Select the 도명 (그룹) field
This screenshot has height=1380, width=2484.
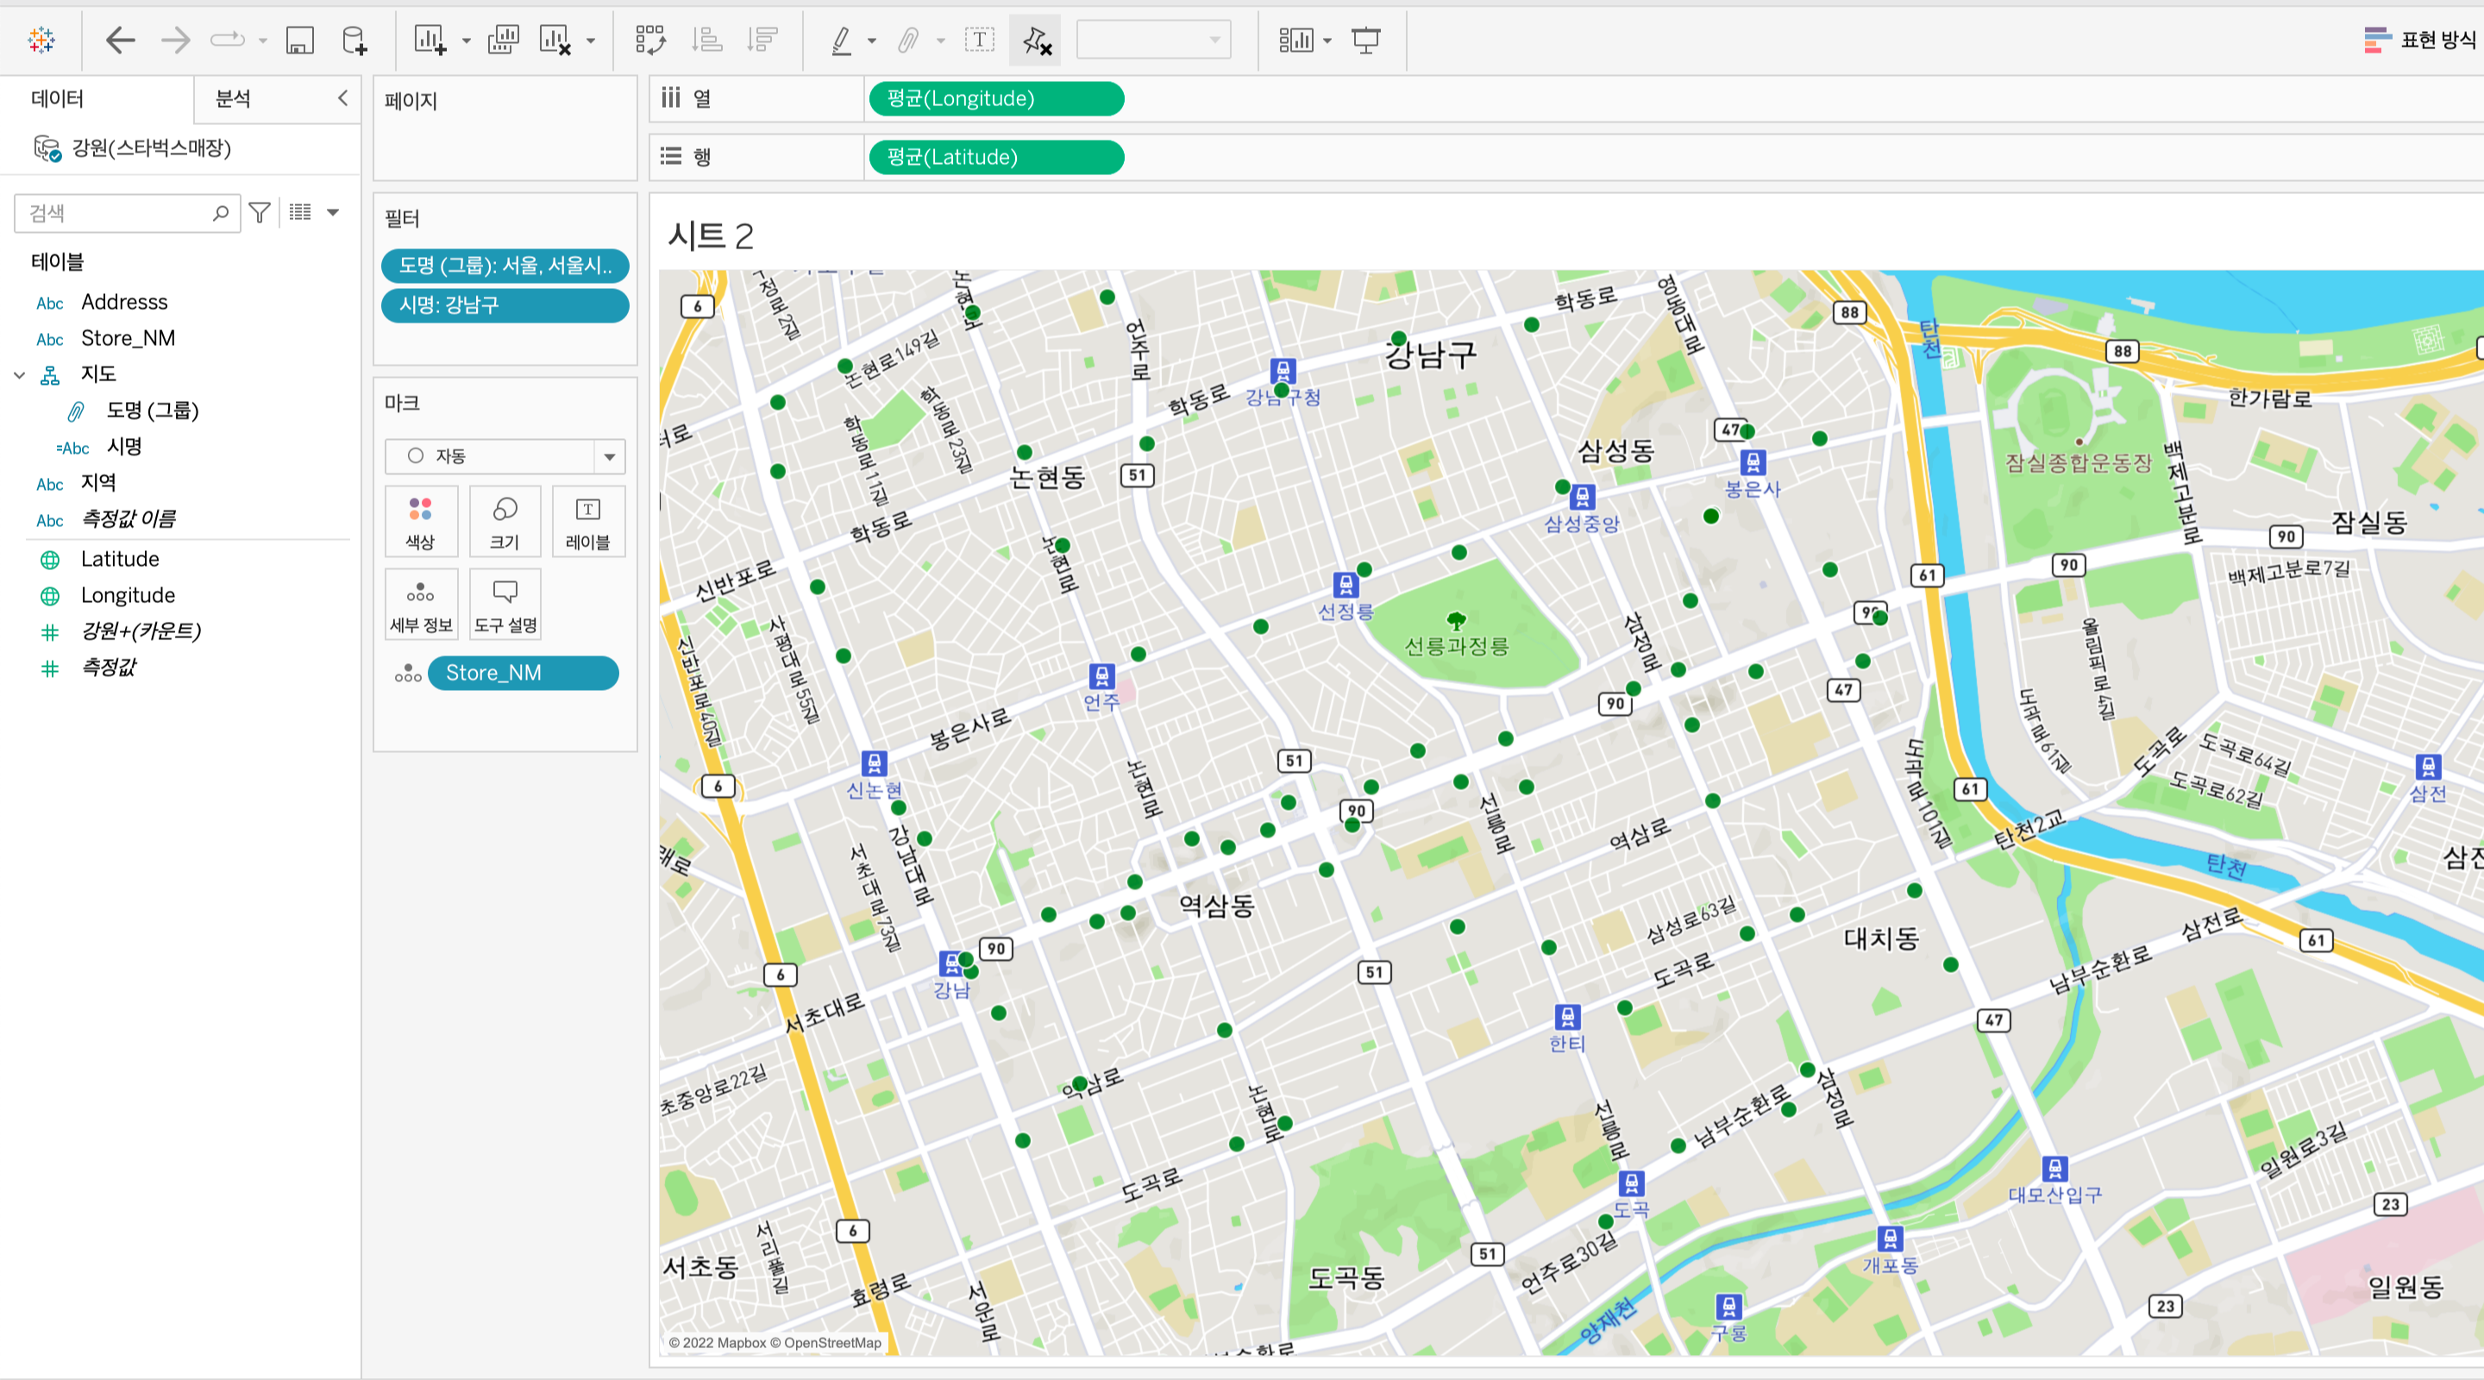(153, 410)
